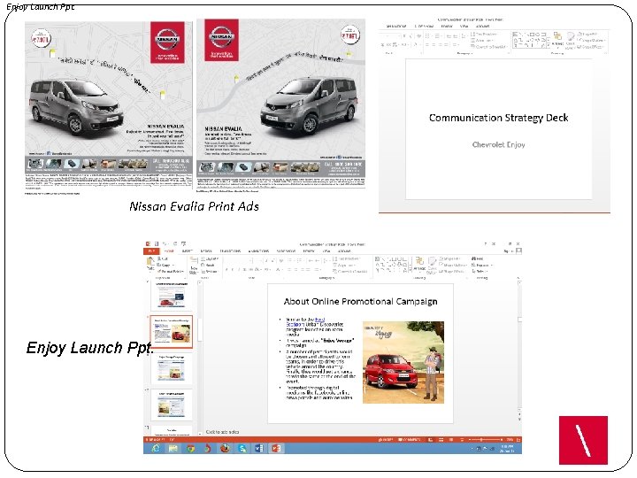
Task: Switch to the SLIDE SHOW ribbon tab
Action: tap(286, 251)
